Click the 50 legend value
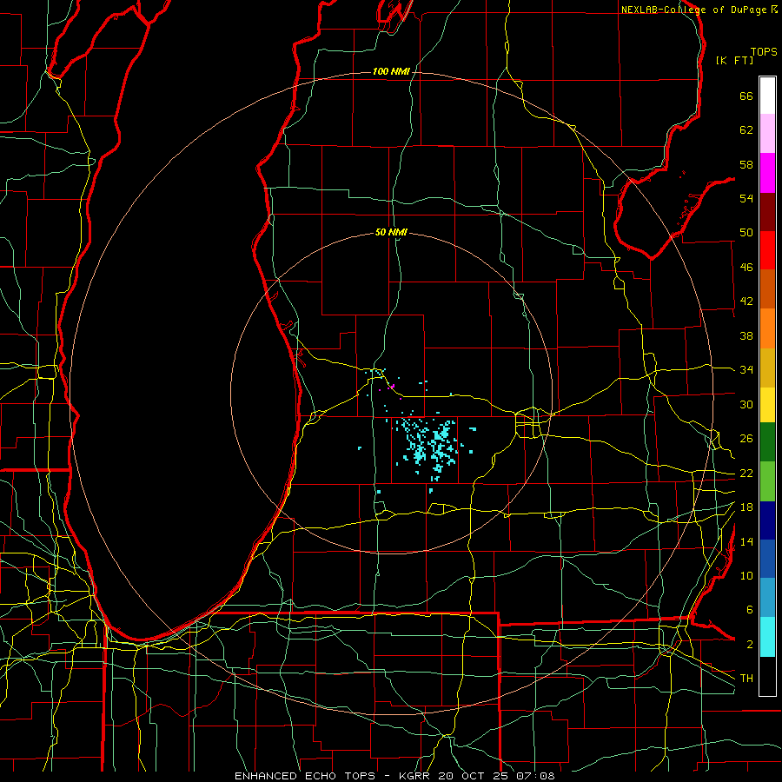 746,232
